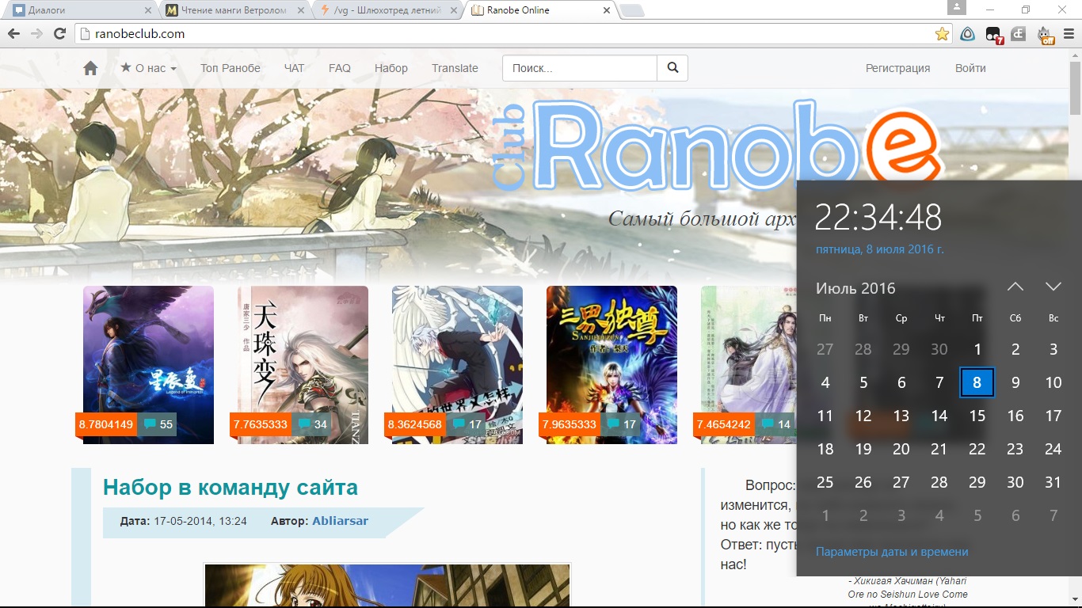Screen dimensions: 1082x608
Task: Show next month in calendar
Action: (x=1053, y=287)
